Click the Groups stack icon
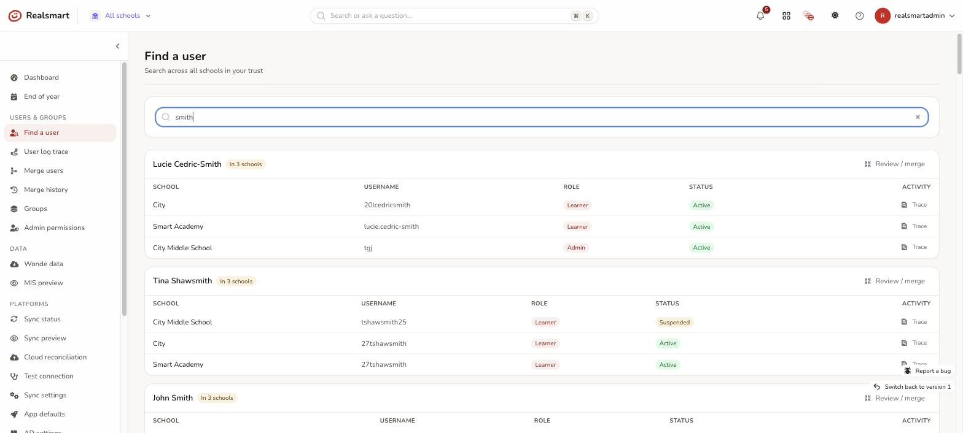This screenshot has height=433, width=963. [14, 209]
